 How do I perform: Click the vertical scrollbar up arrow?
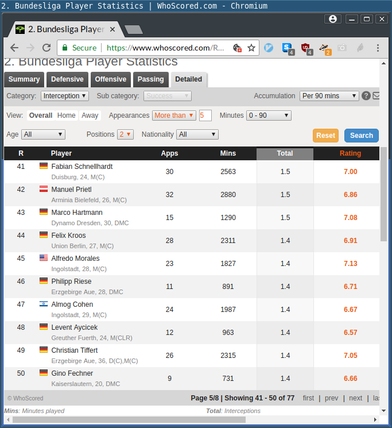[x=383, y=63]
